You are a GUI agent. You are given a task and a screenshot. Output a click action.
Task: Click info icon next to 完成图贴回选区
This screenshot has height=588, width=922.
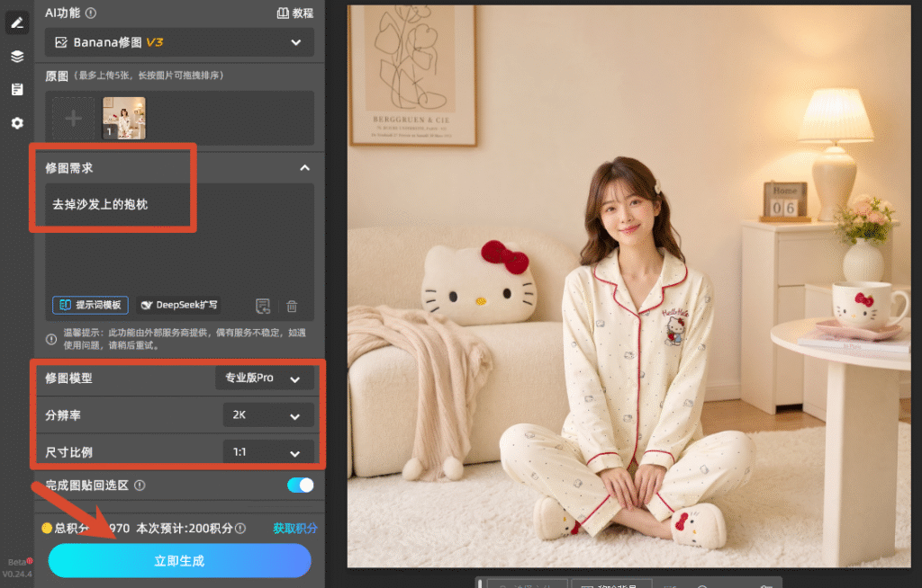click(x=140, y=486)
